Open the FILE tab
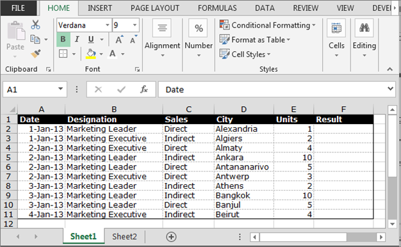Screen dimensions: 401x247 [18, 8]
